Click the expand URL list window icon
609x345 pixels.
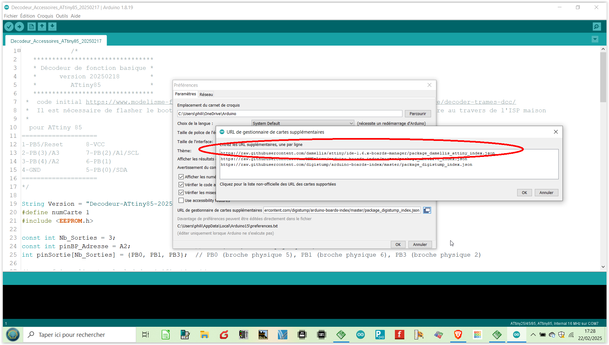(x=427, y=210)
